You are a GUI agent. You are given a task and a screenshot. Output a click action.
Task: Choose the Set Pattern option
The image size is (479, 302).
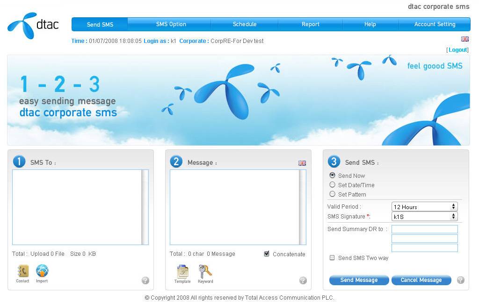(333, 194)
